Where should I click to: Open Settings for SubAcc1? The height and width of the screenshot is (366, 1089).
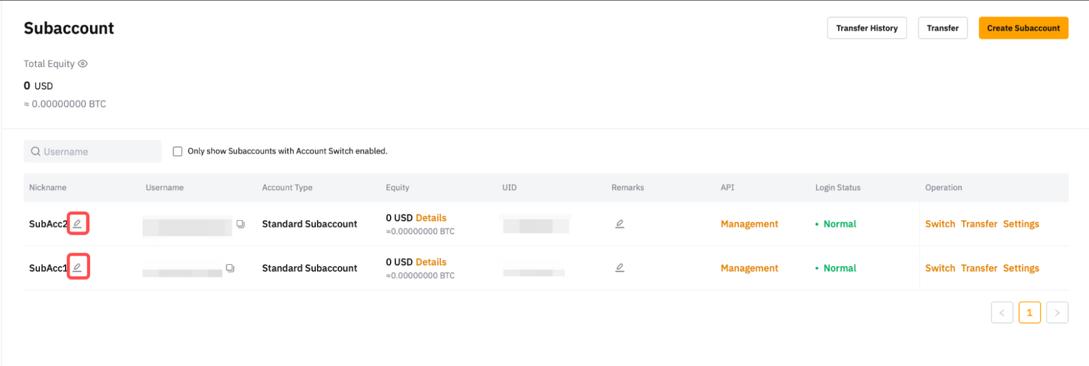tap(1020, 268)
